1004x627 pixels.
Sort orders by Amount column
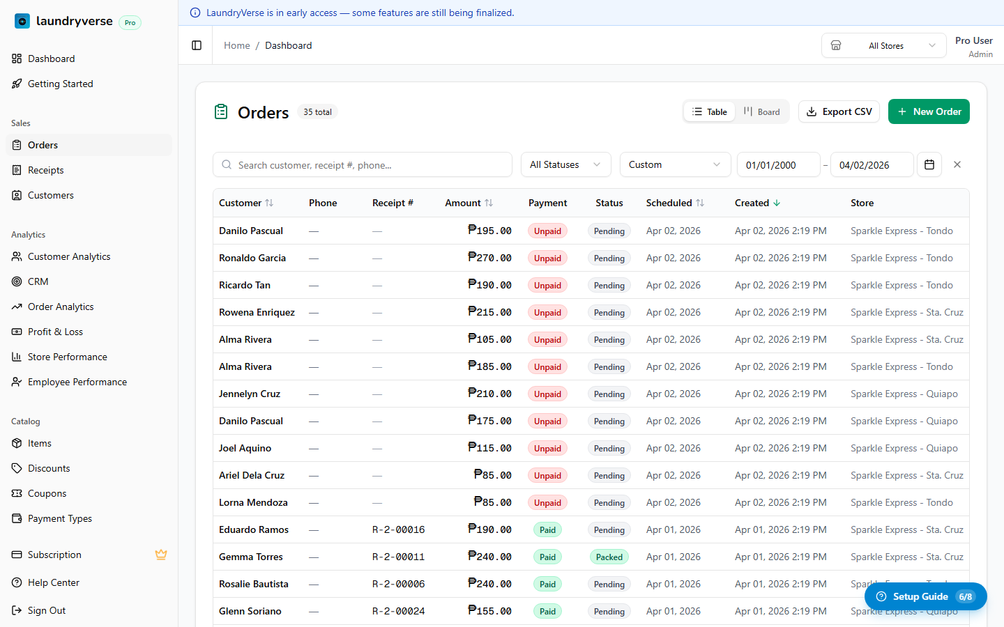[488, 203]
